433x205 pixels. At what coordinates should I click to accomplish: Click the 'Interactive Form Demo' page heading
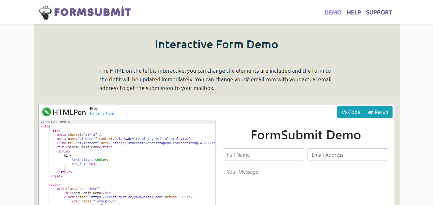point(217,44)
